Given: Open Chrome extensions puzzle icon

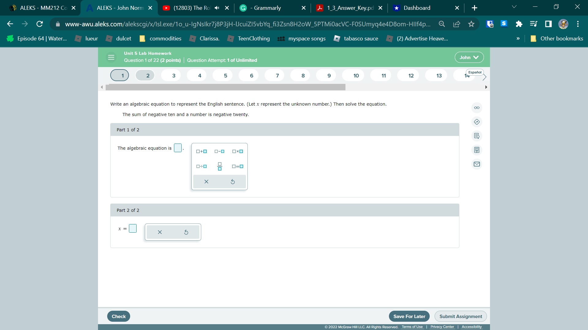Looking at the screenshot, I should point(519,24).
